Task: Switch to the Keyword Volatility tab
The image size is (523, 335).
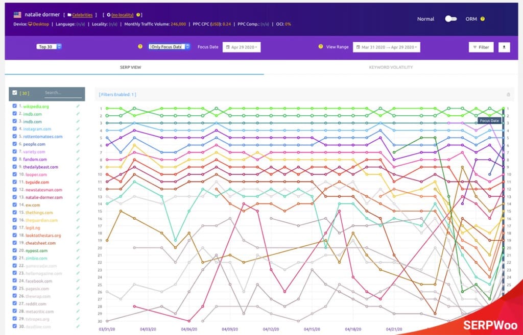Action: tap(391, 67)
